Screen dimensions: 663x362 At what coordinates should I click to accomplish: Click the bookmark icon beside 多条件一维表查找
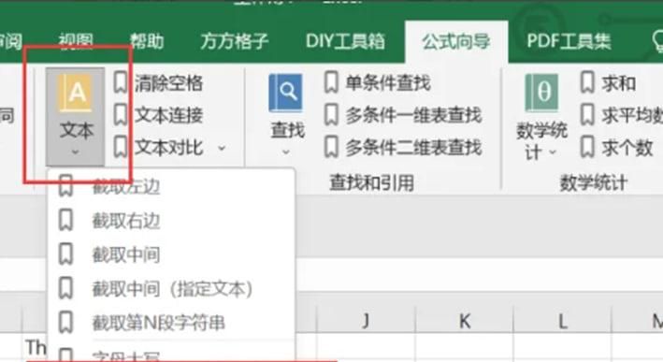click(331, 115)
